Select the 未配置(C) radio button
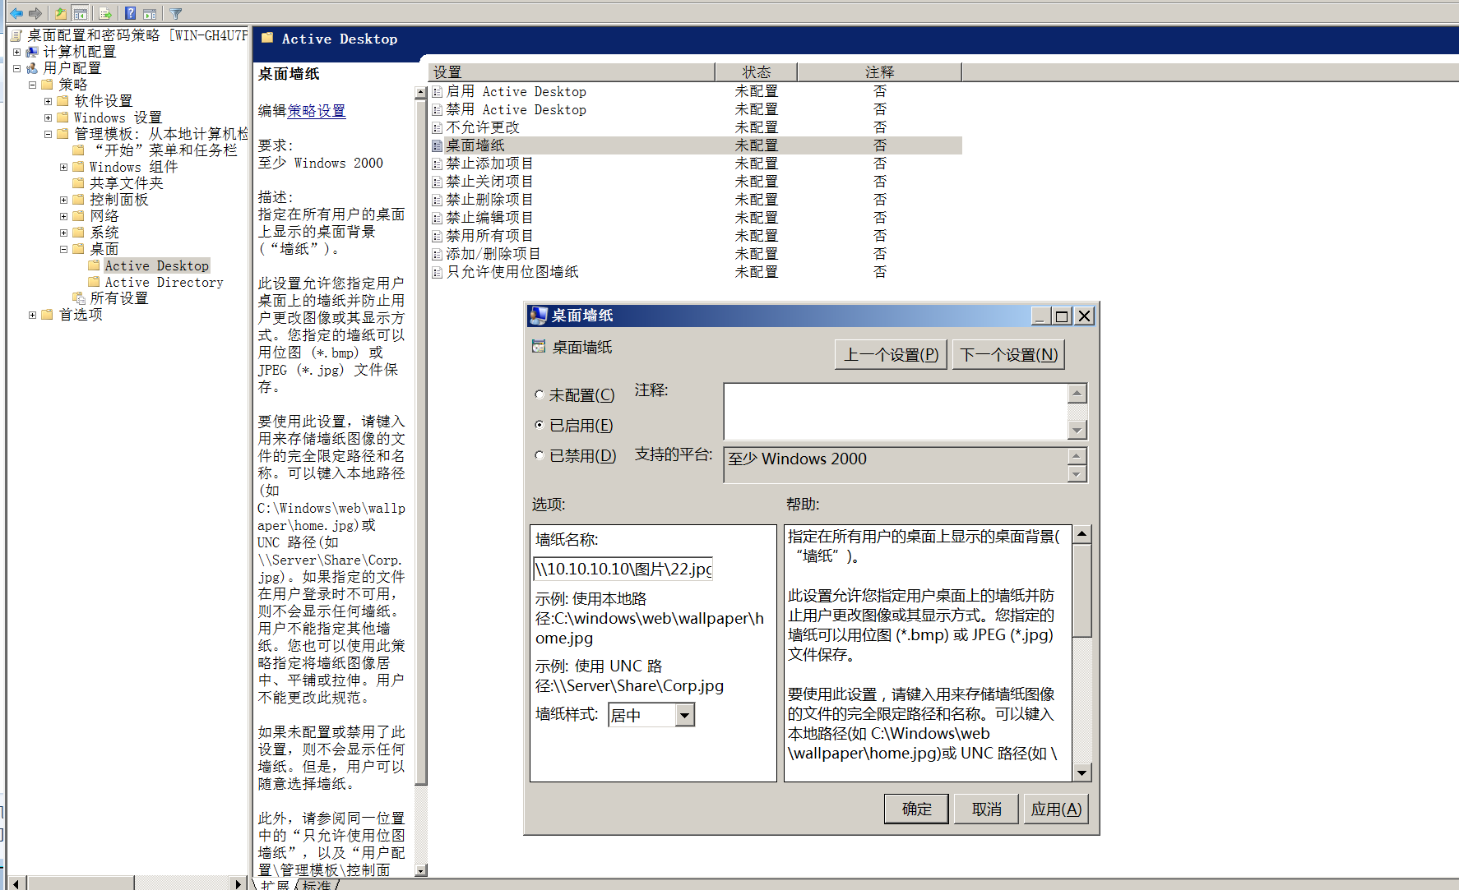The width and height of the screenshot is (1459, 890). (x=539, y=394)
